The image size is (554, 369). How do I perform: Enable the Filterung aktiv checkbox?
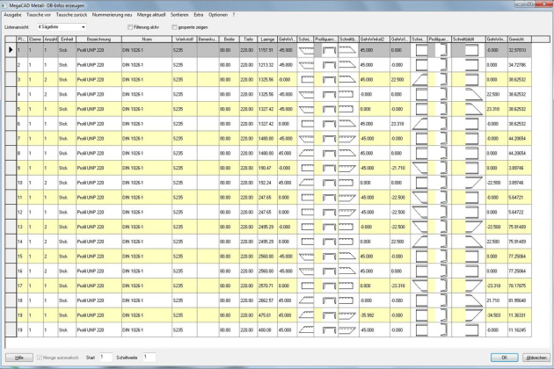point(129,28)
